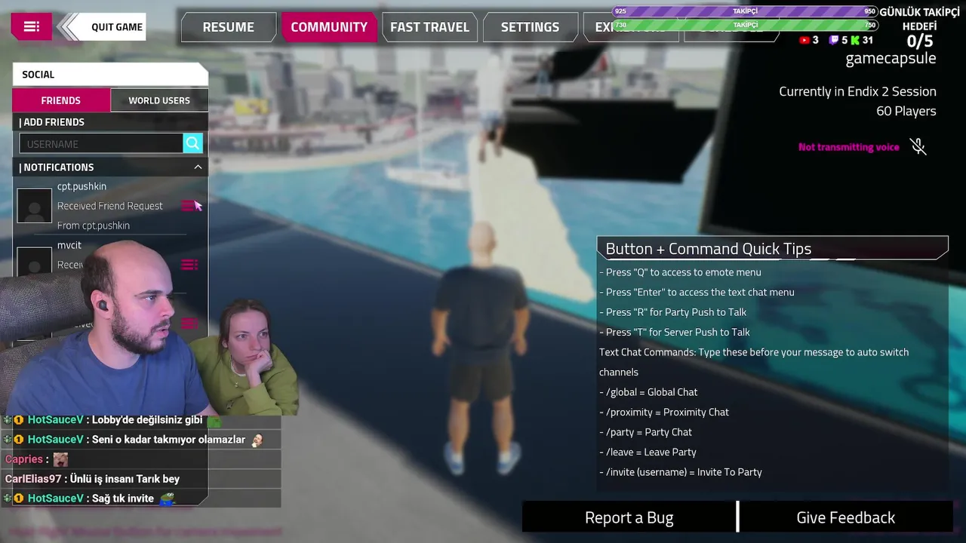Click the Username search field
The height and width of the screenshot is (543, 966).
coord(101,143)
